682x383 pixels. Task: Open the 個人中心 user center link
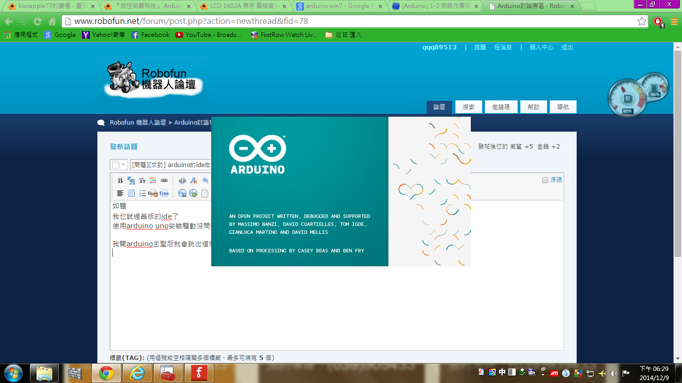(541, 47)
